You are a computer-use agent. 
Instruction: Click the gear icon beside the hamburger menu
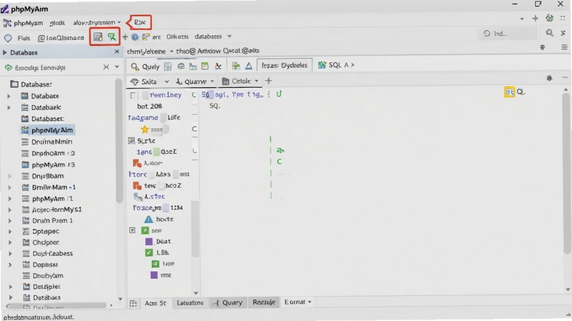pyautogui.click(x=543, y=47)
